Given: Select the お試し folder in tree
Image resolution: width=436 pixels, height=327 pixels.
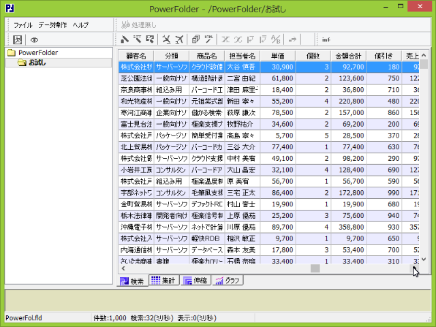Looking at the screenshot, I should (37, 63).
